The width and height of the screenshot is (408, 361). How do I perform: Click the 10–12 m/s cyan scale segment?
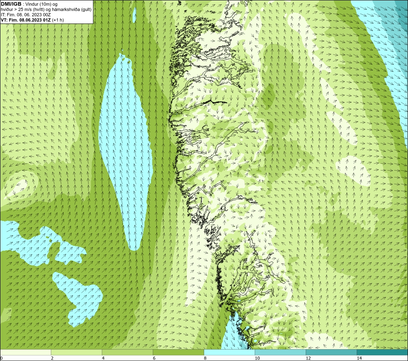coord(281,352)
